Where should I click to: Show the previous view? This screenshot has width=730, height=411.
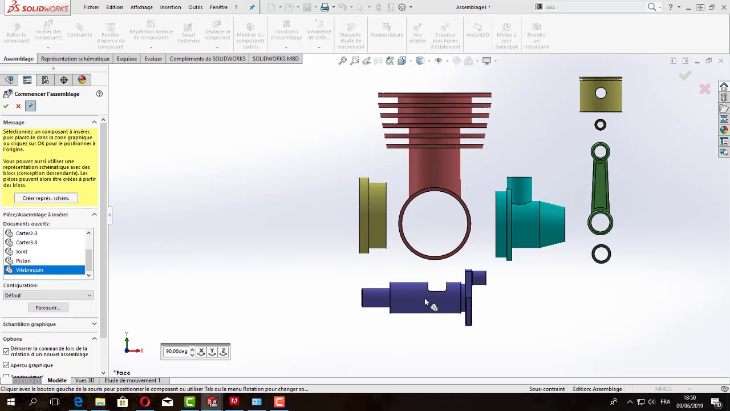tap(367, 61)
